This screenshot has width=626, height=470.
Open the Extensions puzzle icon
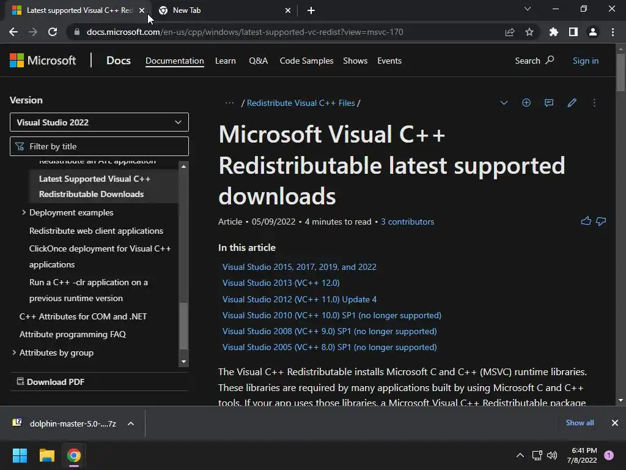[x=553, y=32]
